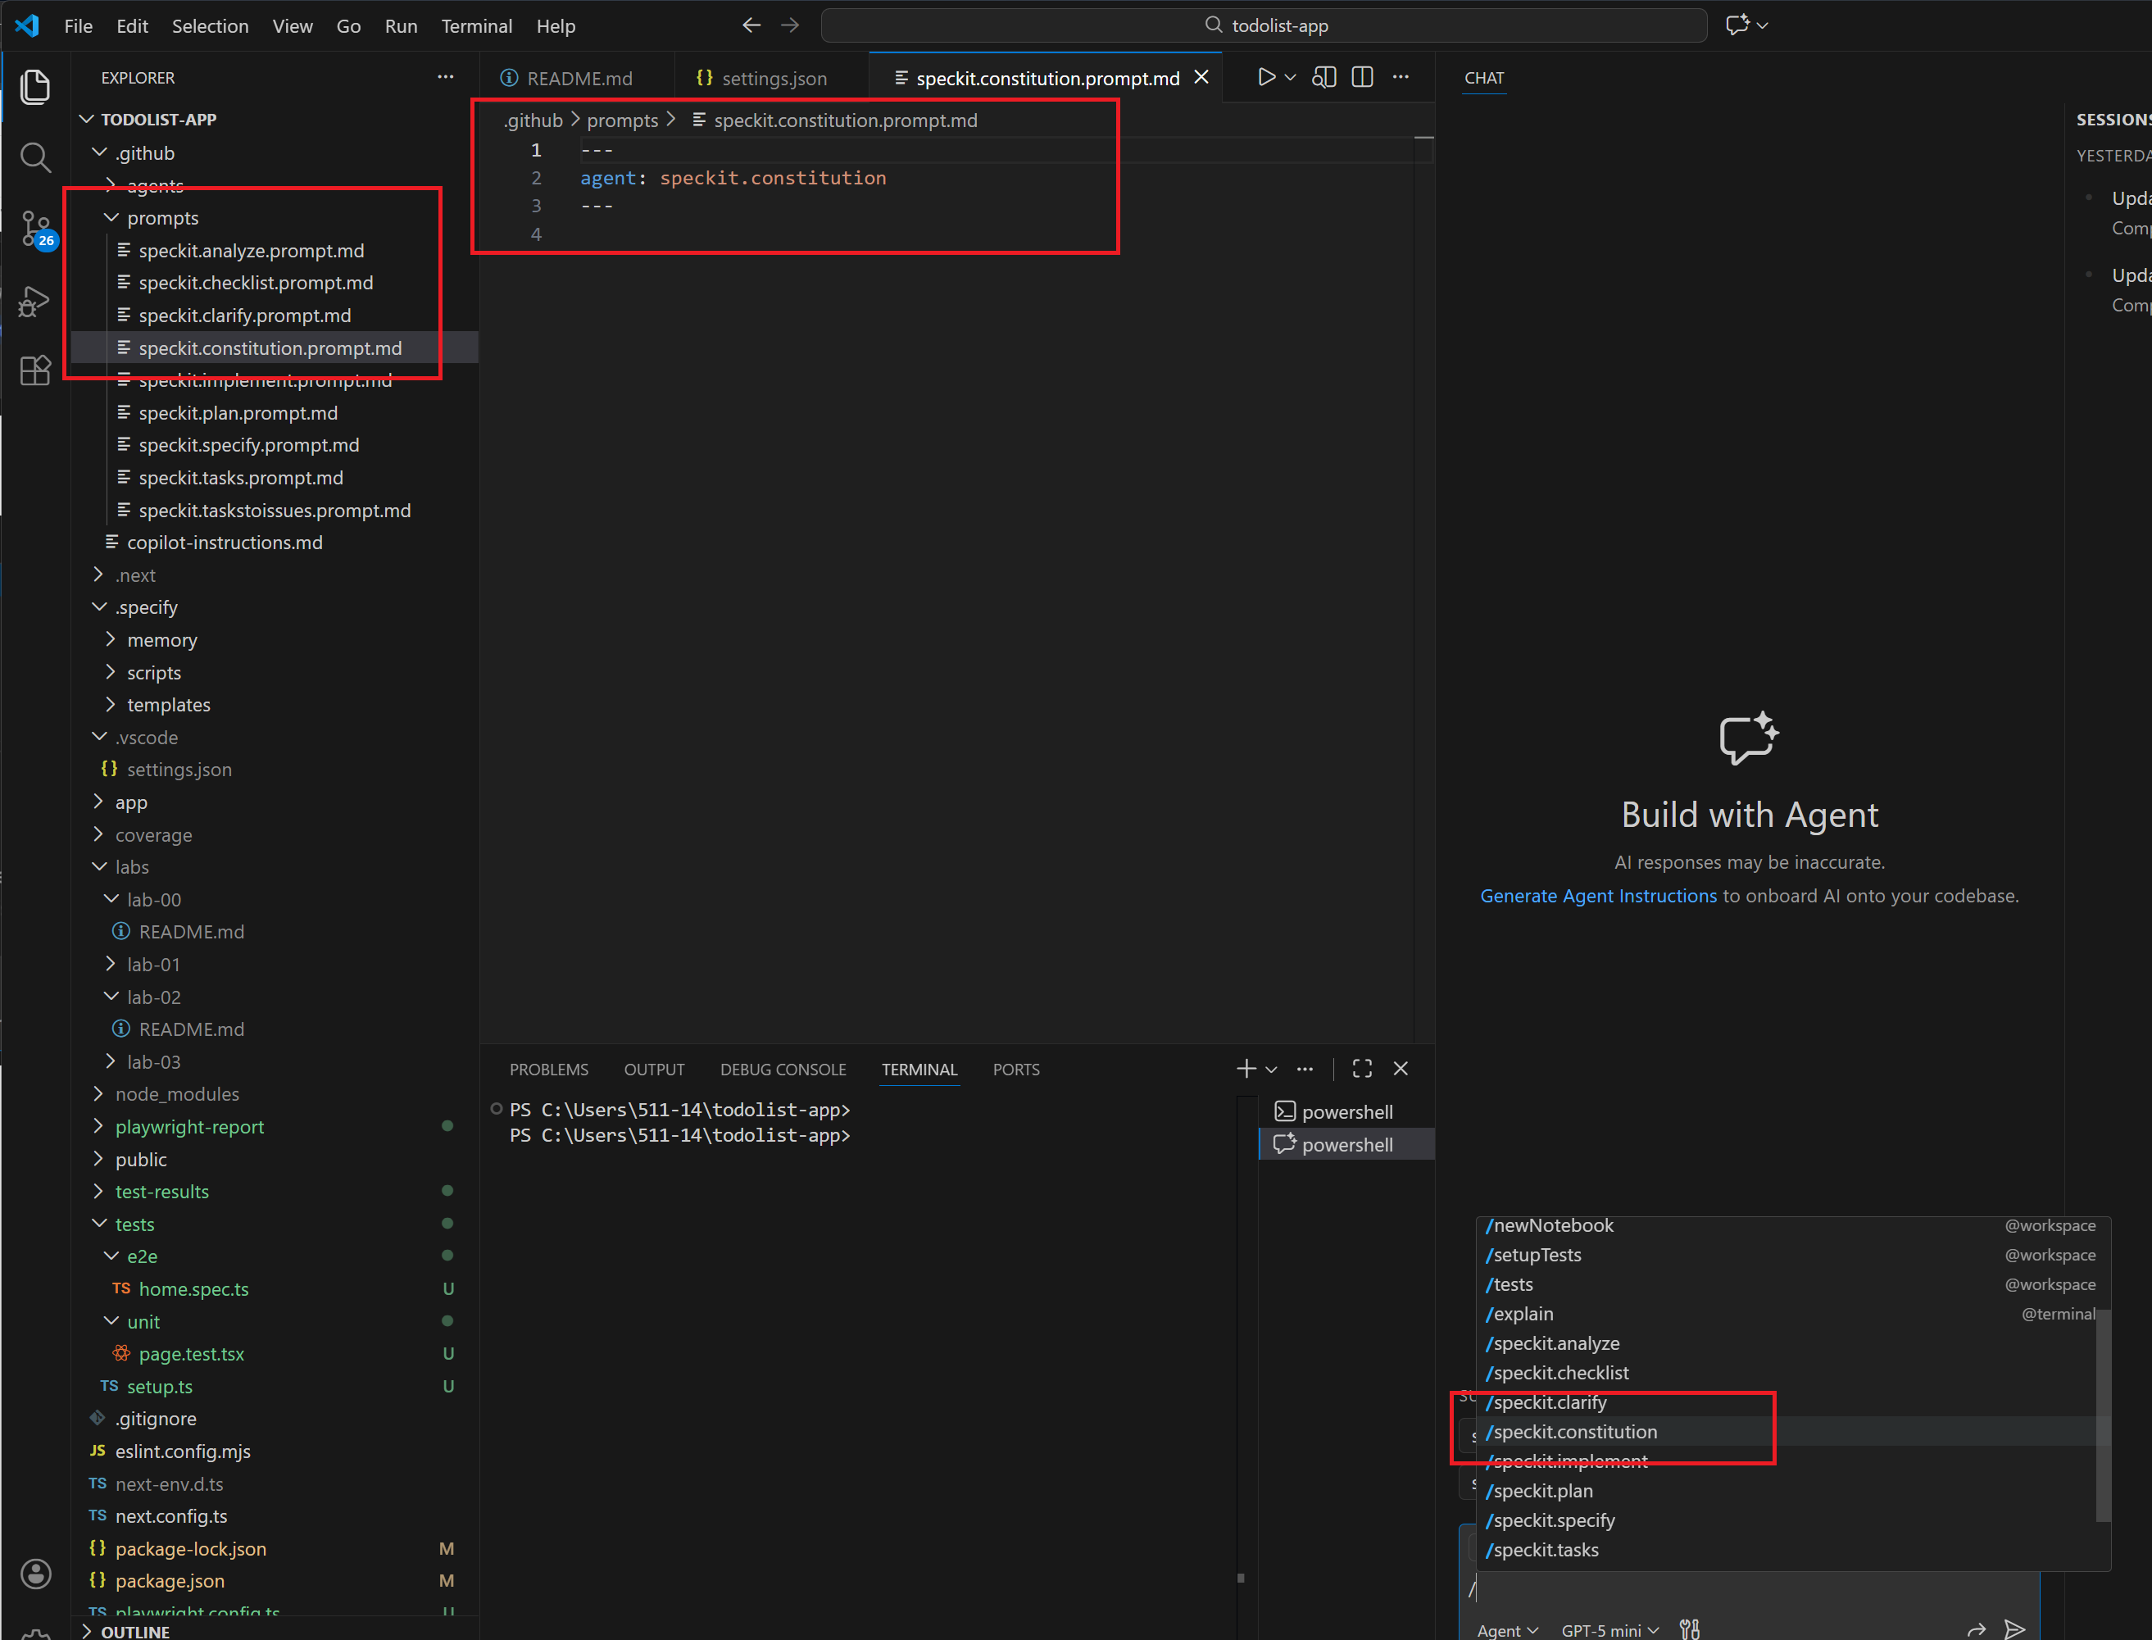This screenshot has width=2152, height=1640.
Task: Expand the OUTLINE section
Action: click(x=134, y=1631)
